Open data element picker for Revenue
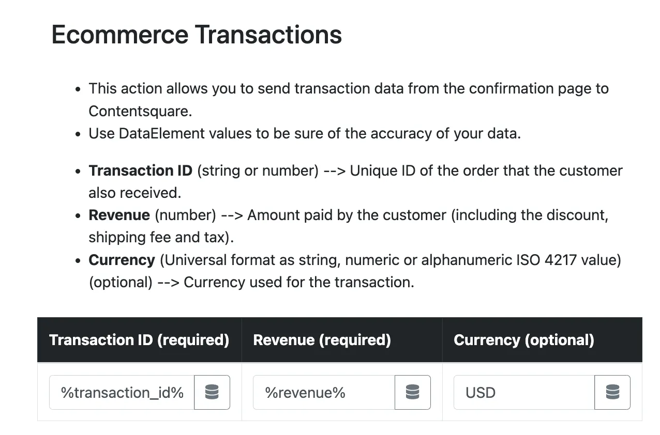 413,393
